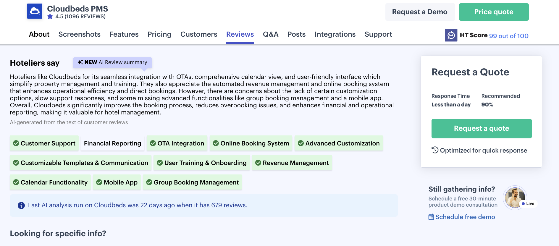Choose the OTA Integration tag label
Image resolution: width=559 pixels, height=246 pixels.
pos(181,143)
